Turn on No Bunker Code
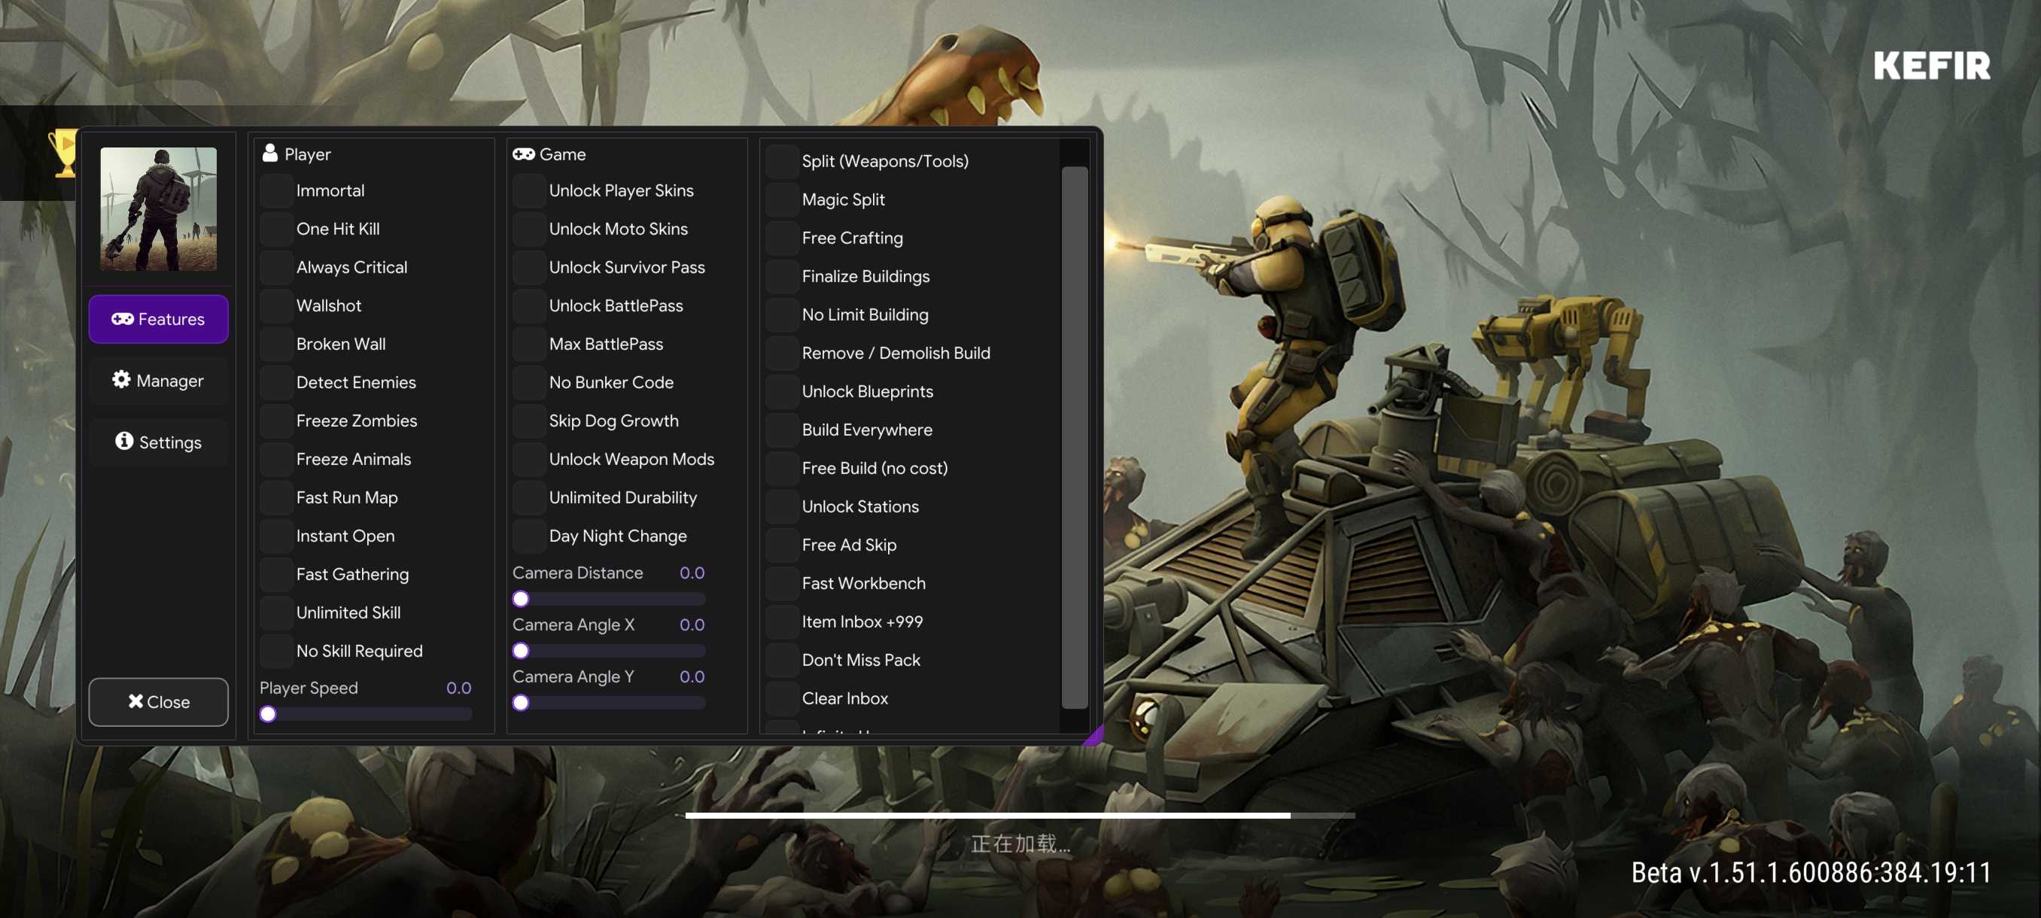 pos(529,382)
